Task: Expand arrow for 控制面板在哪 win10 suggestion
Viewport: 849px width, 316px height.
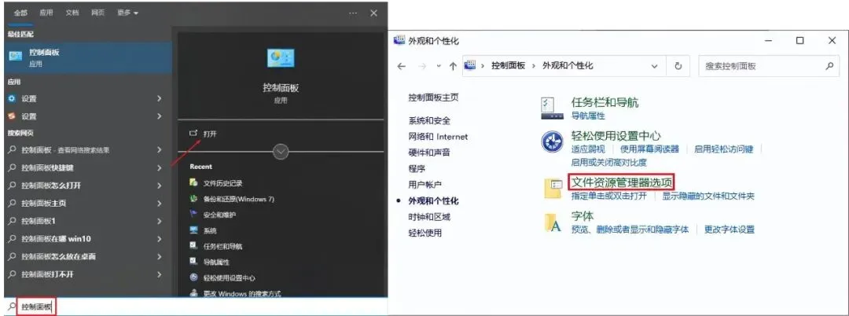Action: click(x=159, y=239)
